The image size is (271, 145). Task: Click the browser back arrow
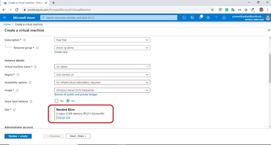(4, 10)
